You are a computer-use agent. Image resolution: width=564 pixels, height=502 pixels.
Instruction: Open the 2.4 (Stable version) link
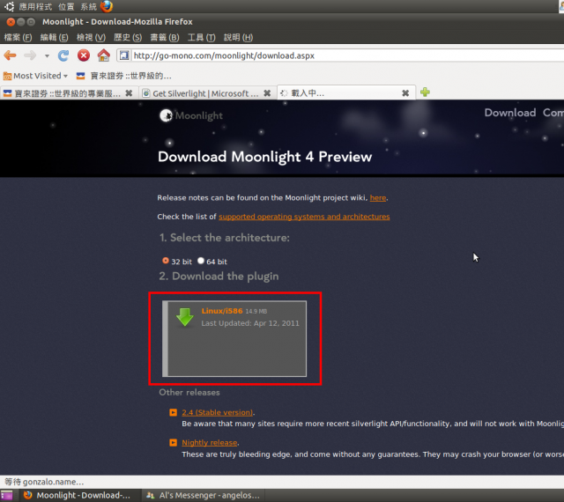[x=218, y=412]
